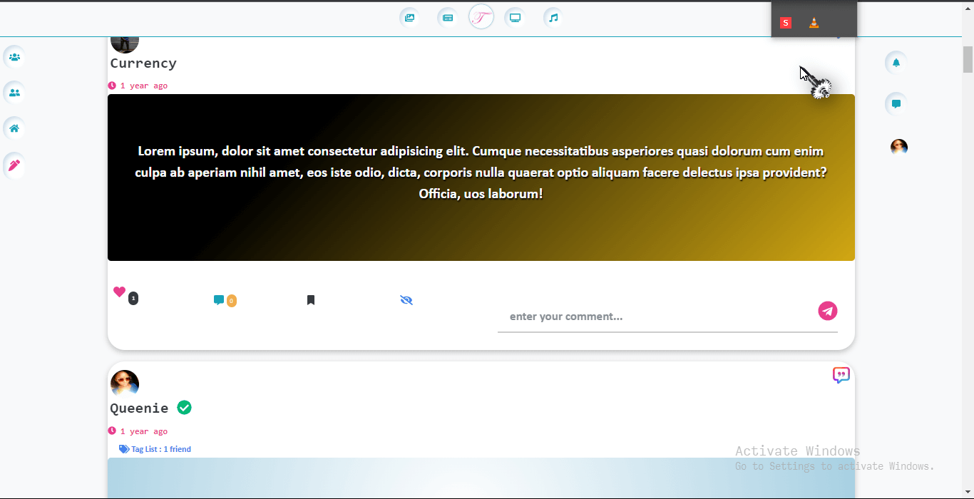
Task: Expand comments on Currency's post
Action: click(219, 300)
